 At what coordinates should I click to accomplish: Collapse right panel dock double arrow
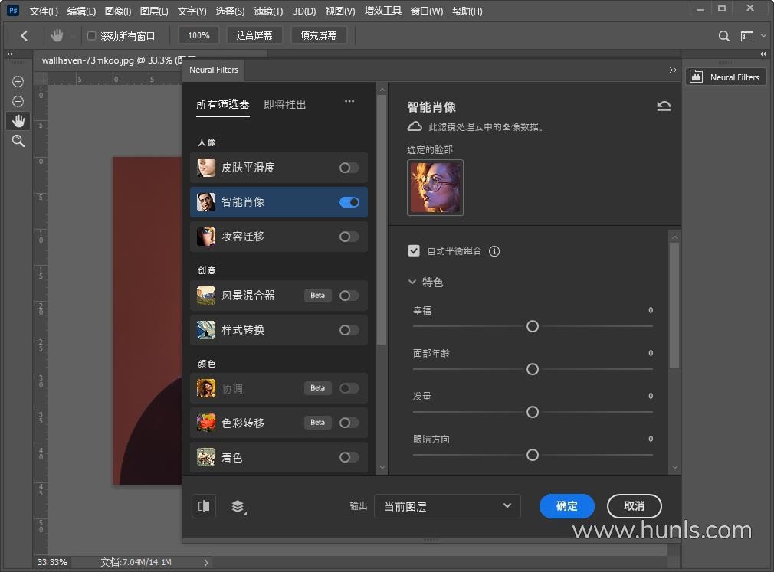coord(763,54)
